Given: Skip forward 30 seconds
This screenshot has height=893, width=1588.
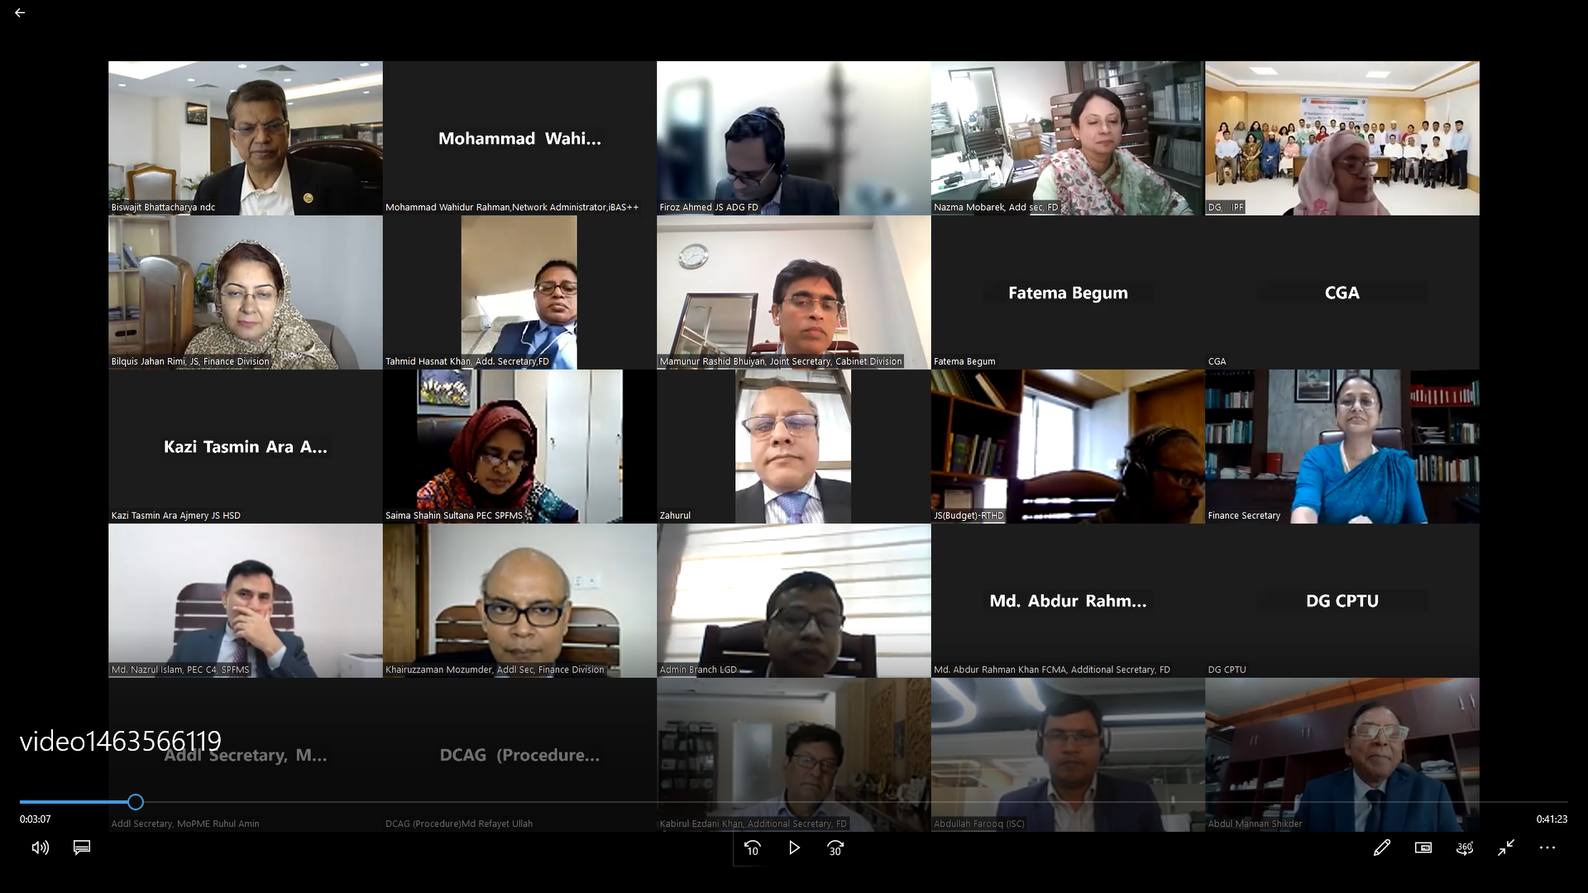Looking at the screenshot, I should (835, 848).
